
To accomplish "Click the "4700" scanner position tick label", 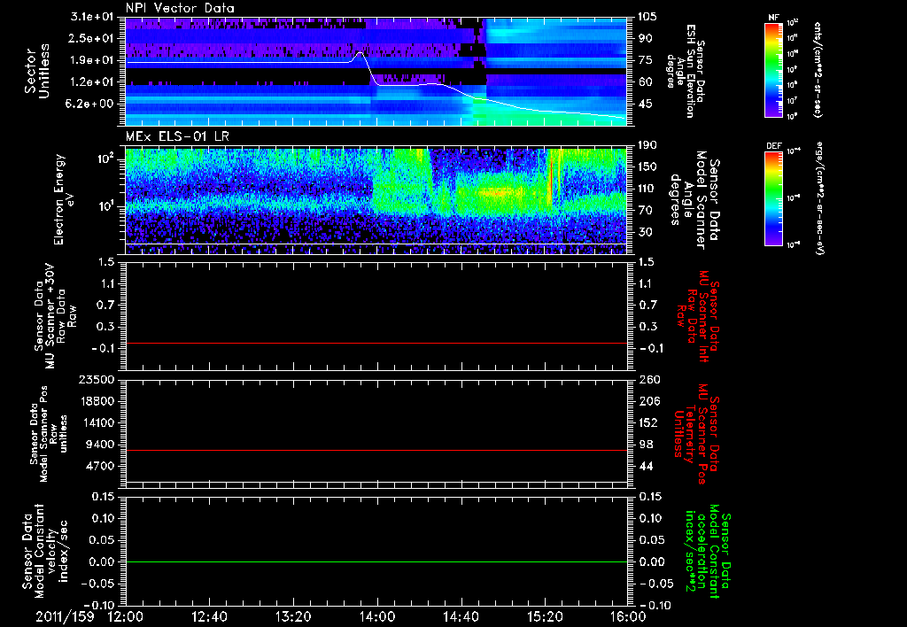I will 102,466.
